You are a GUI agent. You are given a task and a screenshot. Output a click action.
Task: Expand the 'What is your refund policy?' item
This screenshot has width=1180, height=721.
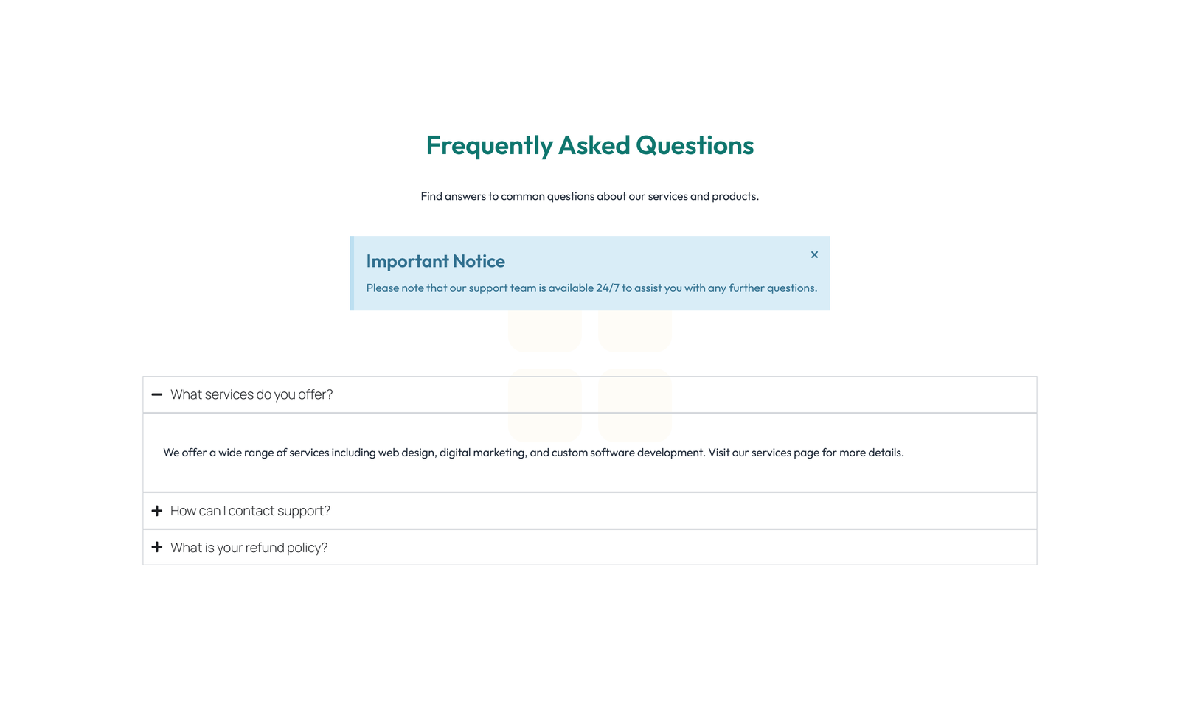click(248, 547)
